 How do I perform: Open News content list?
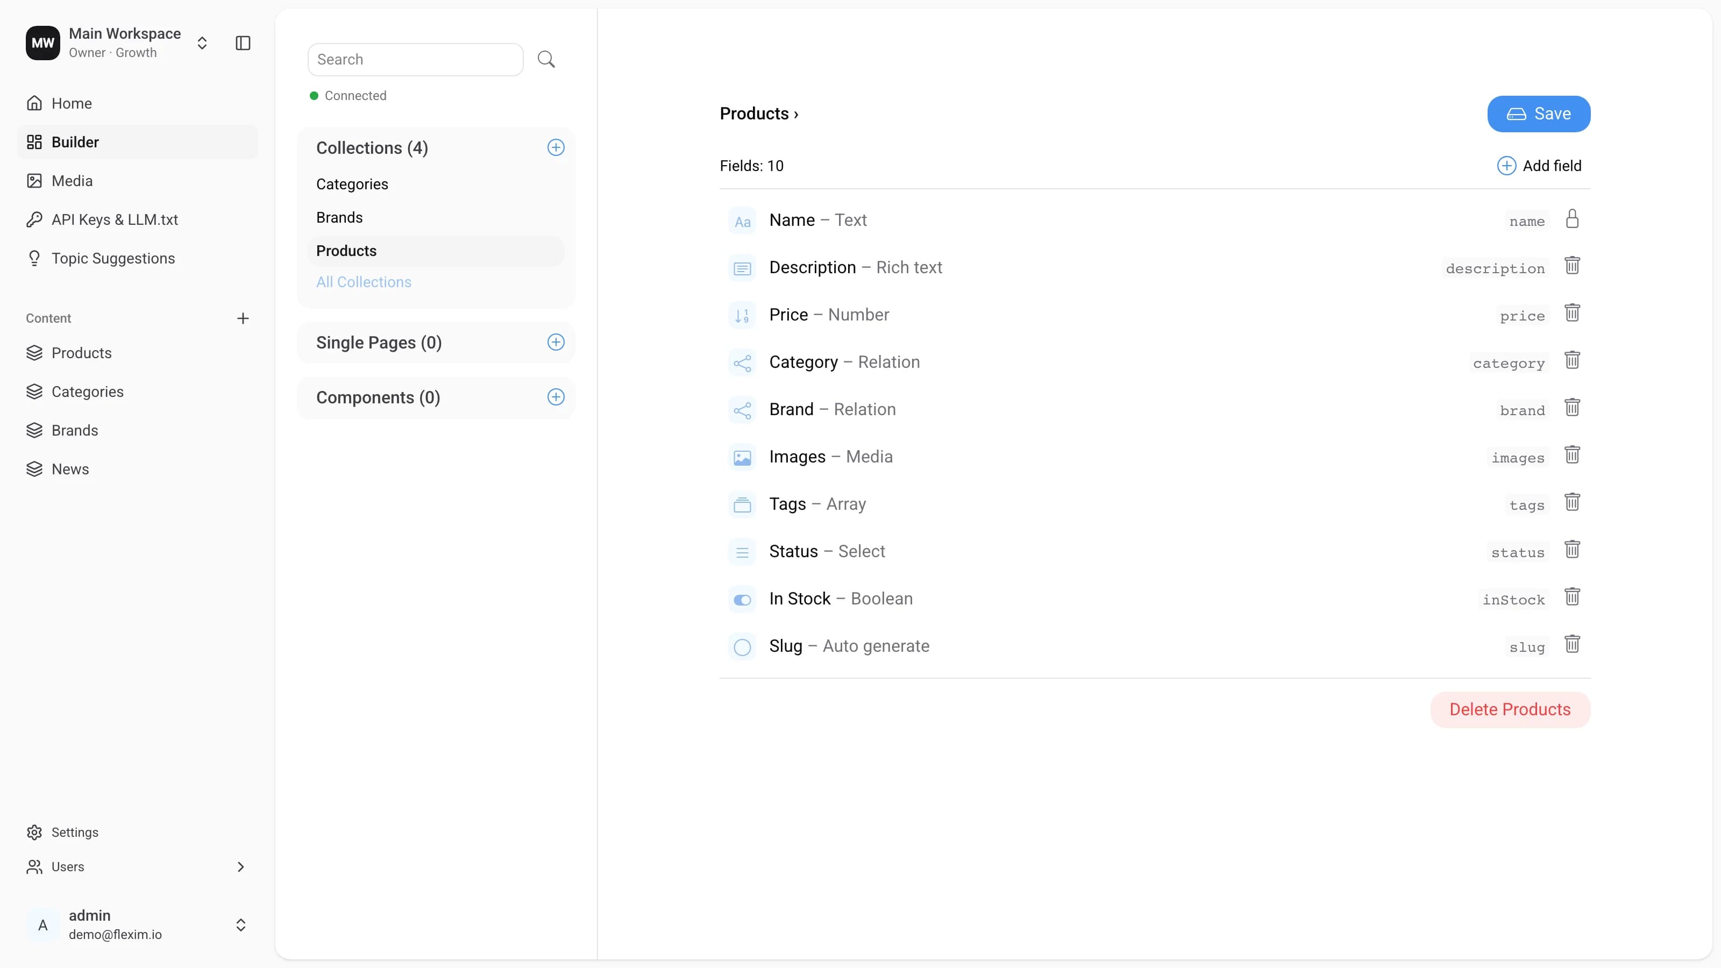(137, 469)
